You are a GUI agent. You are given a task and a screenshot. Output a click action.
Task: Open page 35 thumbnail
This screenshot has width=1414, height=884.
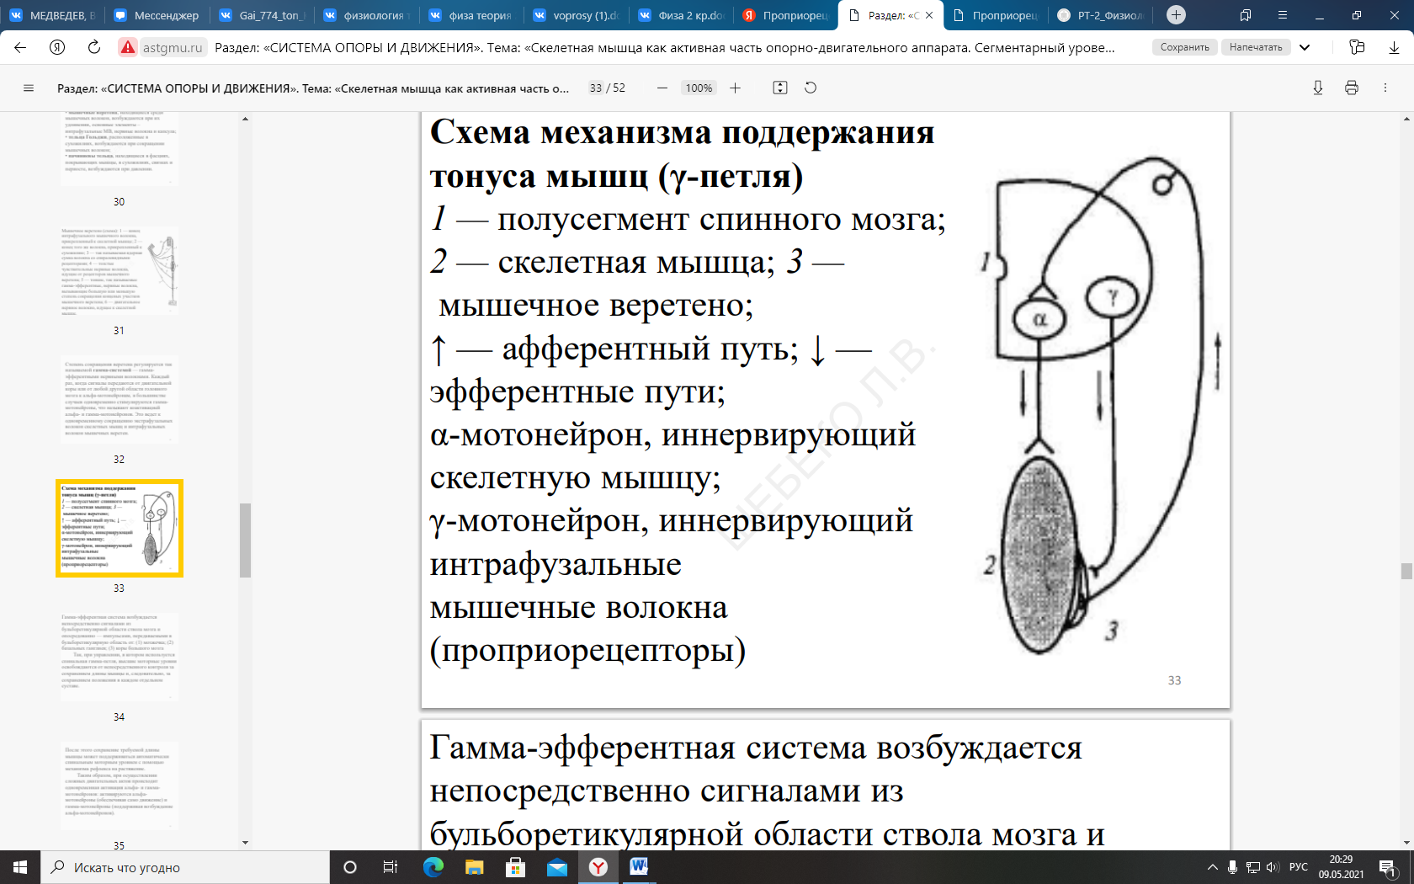119,786
